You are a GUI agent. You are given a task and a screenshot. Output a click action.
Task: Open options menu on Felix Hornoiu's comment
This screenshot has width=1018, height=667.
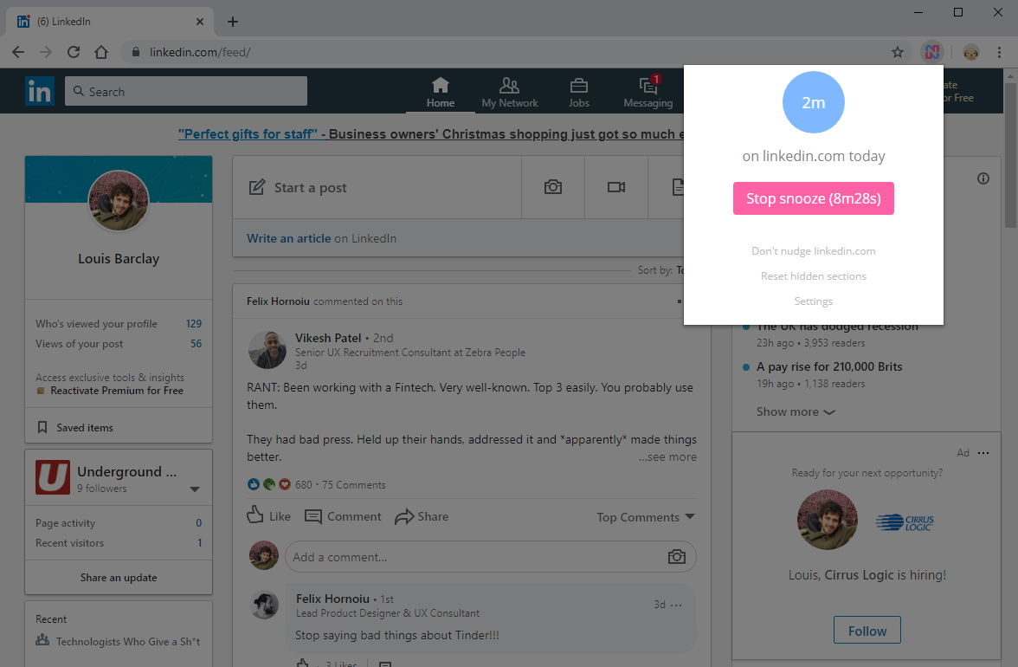pyautogui.click(x=676, y=605)
